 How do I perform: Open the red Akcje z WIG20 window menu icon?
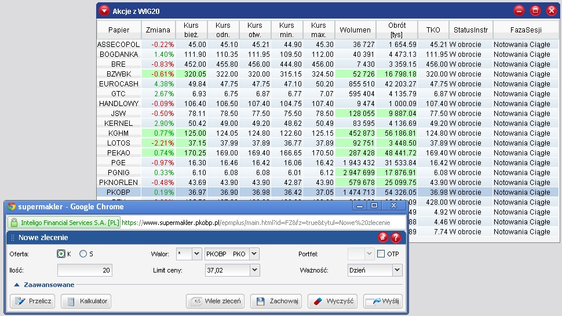pos(104,10)
